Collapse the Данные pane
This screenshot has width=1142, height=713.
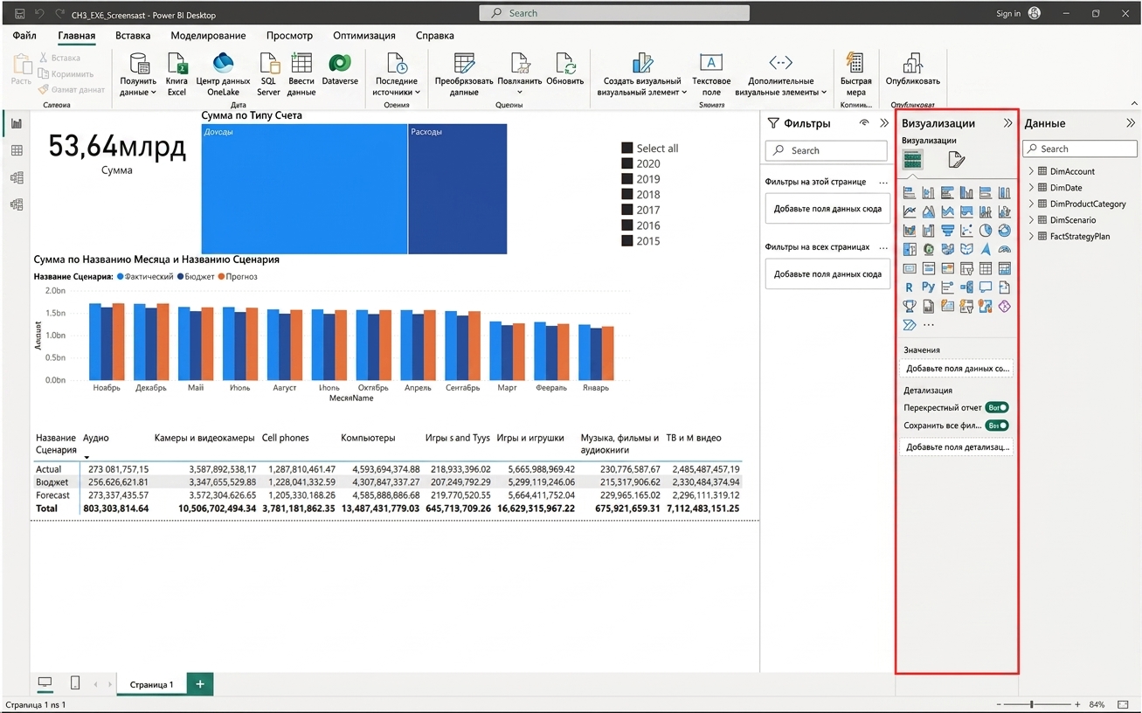pos(1131,123)
